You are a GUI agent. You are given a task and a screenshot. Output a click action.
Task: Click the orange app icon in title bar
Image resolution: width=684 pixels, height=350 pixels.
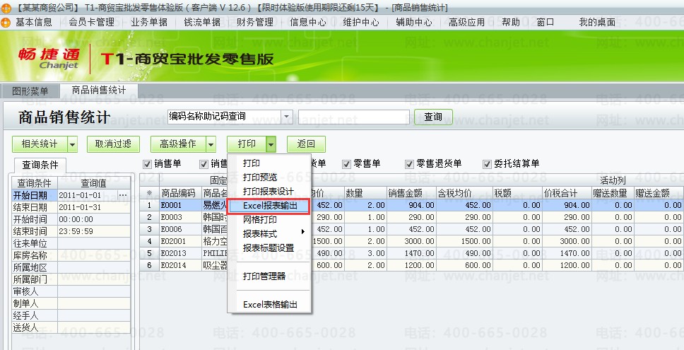(x=6, y=8)
